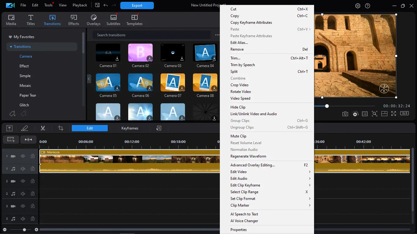Open the Overlays room
Image resolution: width=417 pixels, height=234 pixels.
(93, 20)
